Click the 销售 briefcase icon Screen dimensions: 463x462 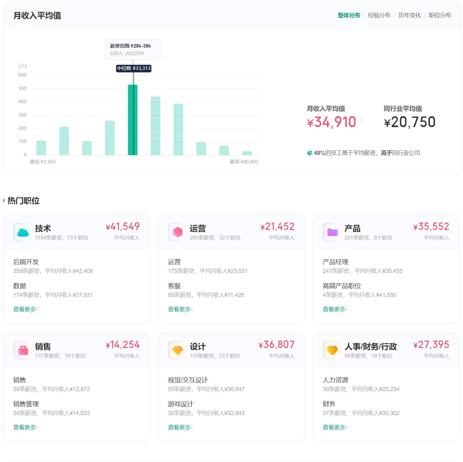tap(22, 350)
